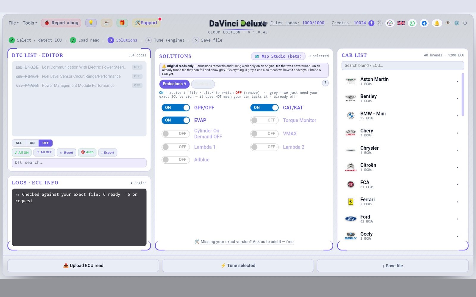Toggle the VMAX switch
476x297 pixels.
coord(264,134)
